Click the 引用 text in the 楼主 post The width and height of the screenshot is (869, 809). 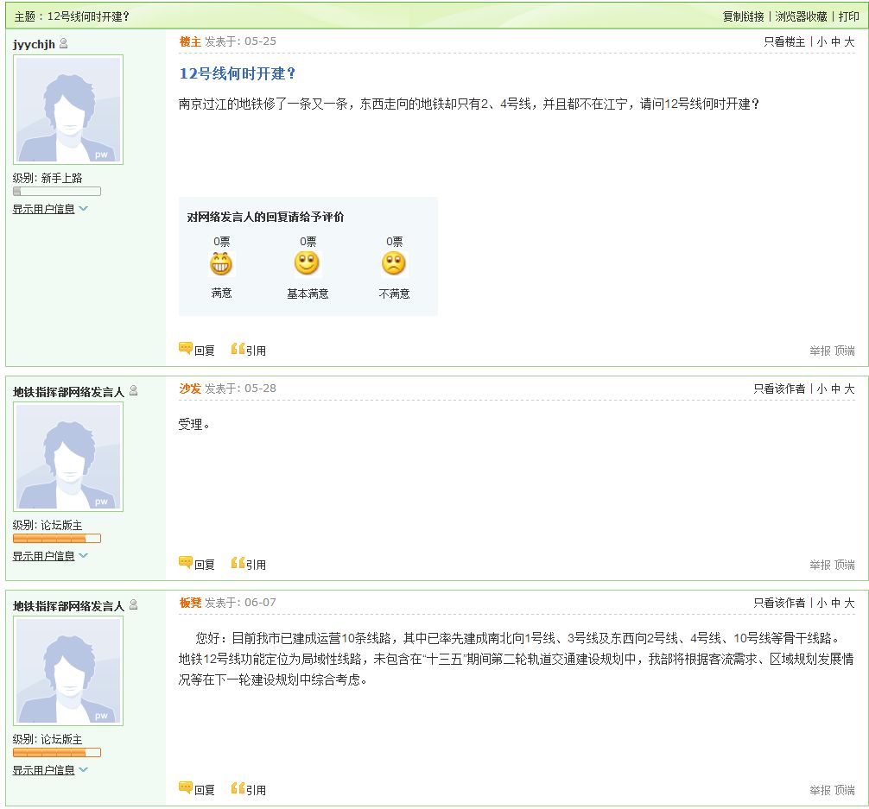[x=256, y=351]
